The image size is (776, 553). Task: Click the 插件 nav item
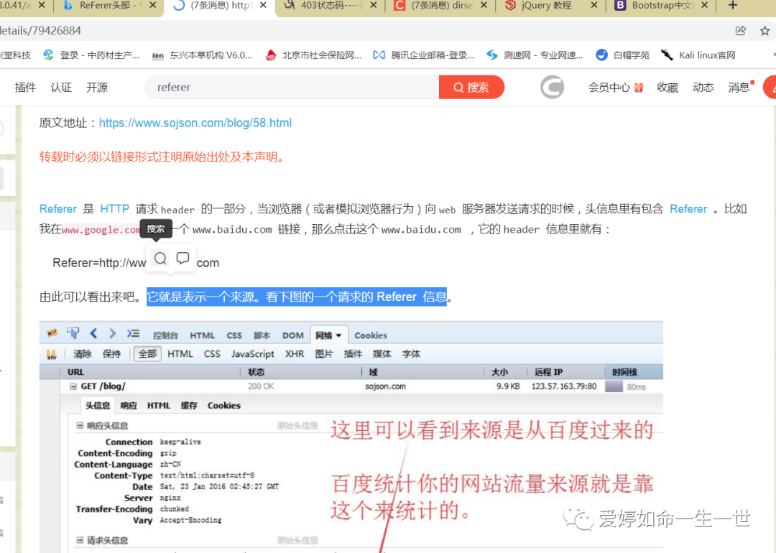(x=25, y=88)
